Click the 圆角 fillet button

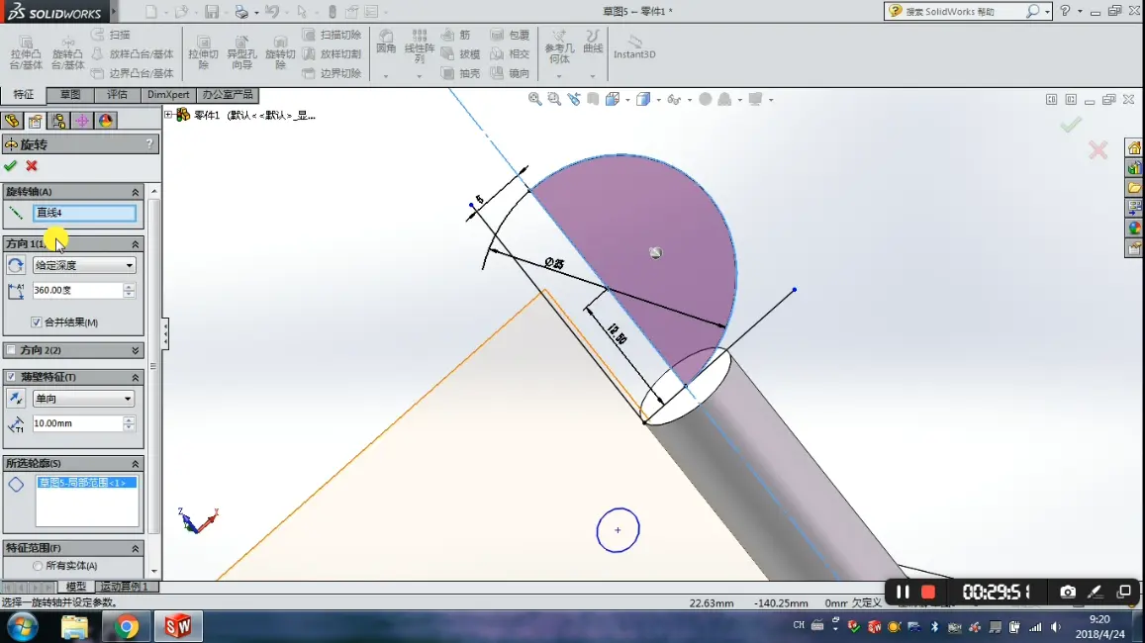point(386,42)
